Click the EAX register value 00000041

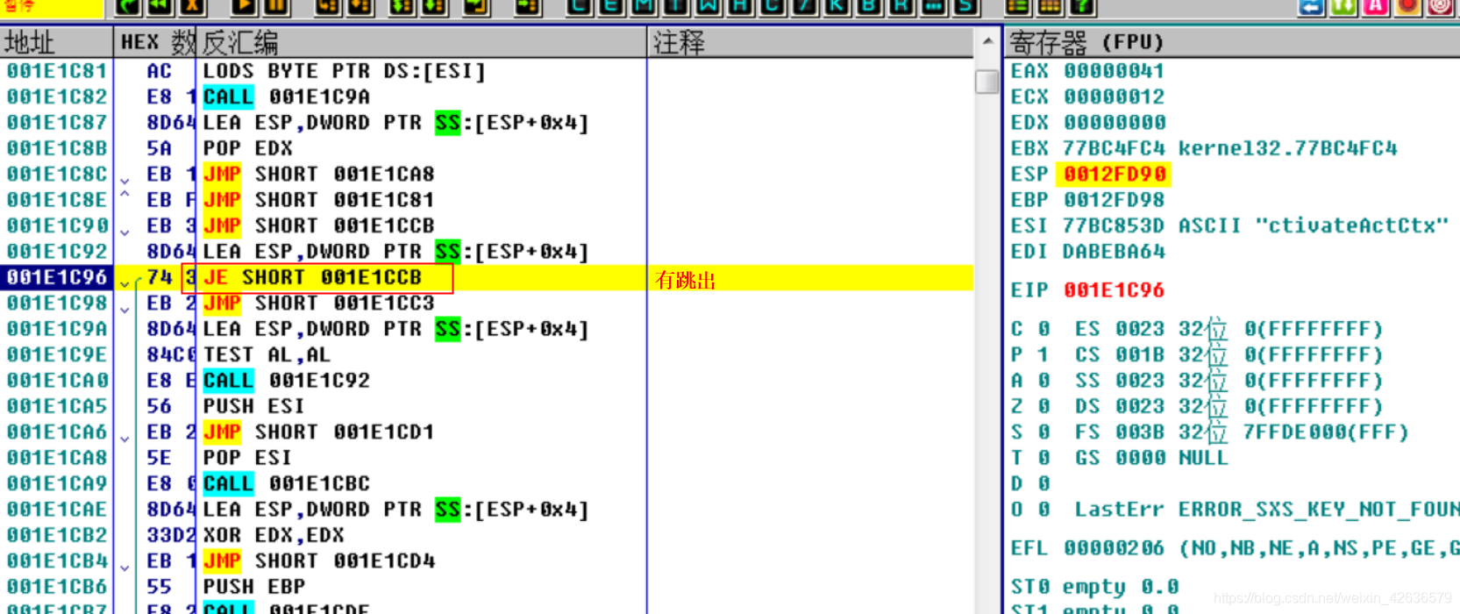(x=1115, y=71)
